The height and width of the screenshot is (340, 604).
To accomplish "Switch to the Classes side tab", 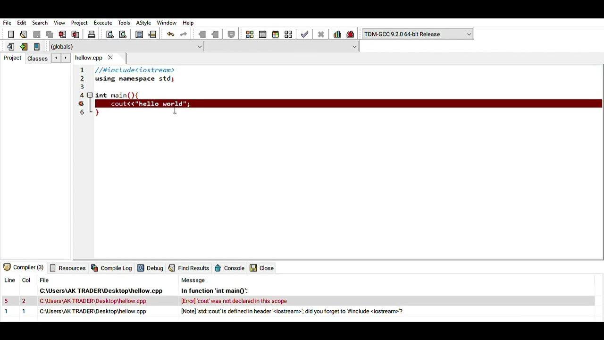I will click(x=37, y=59).
